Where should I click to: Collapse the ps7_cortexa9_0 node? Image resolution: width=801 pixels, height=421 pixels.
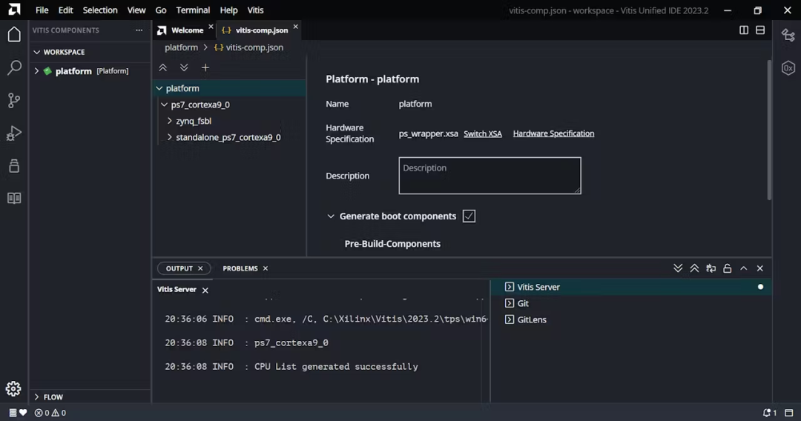pos(164,105)
